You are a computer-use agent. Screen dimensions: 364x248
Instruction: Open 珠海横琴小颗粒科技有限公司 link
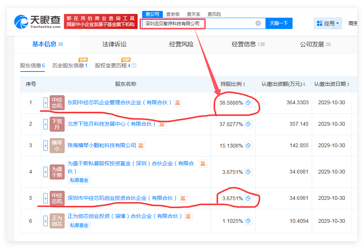pyautogui.click(x=102, y=146)
